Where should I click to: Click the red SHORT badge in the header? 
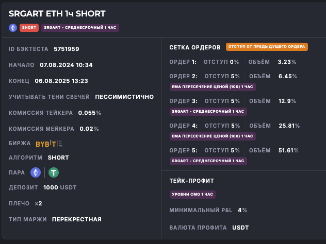[x=29, y=28]
